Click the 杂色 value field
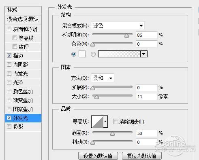The height and width of the screenshot is (160, 199). coord(147,44)
